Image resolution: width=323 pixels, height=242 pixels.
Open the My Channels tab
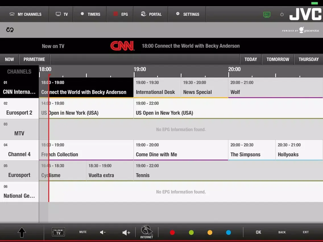pyautogui.click(x=24, y=14)
